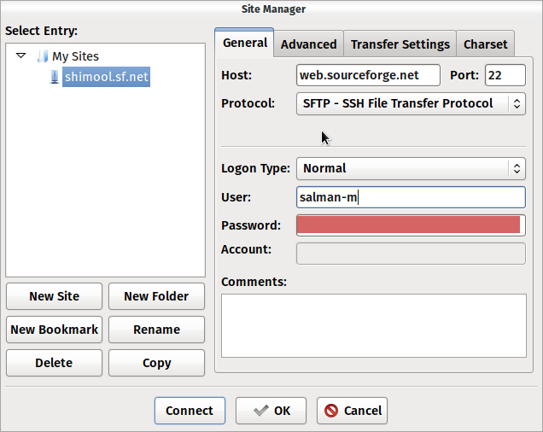
Task: Click the New Bookmark button
Action: click(x=54, y=330)
